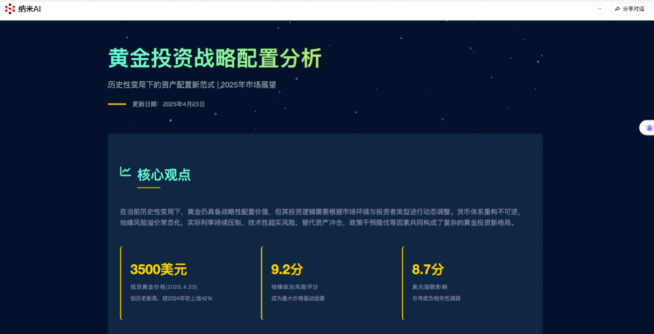The height and width of the screenshot is (334, 654).
Task: Click the yellow dash before 更新日期
Action: pyautogui.click(x=117, y=104)
